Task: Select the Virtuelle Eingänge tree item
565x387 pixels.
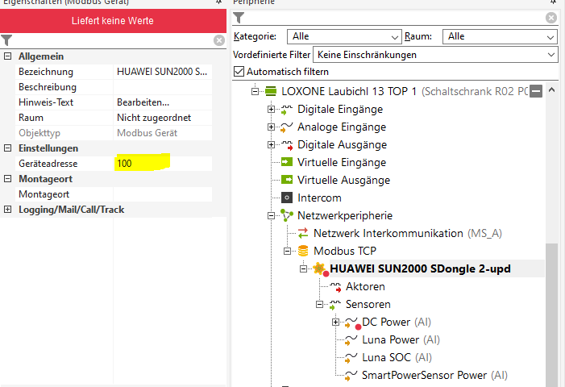Action: pos(342,162)
